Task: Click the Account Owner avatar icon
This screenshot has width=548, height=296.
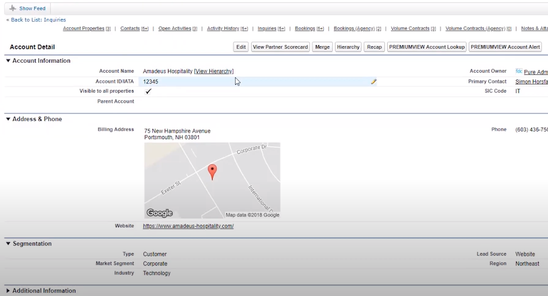Action: 519,71
